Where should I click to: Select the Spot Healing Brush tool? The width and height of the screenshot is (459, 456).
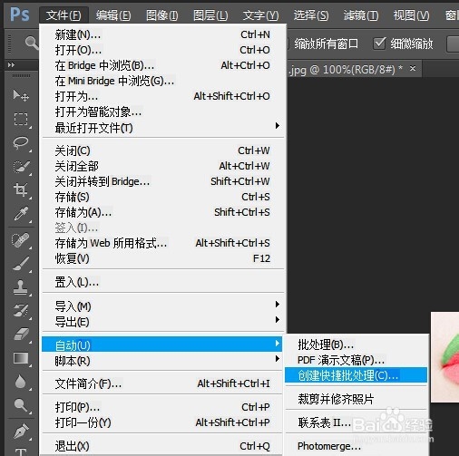21,240
